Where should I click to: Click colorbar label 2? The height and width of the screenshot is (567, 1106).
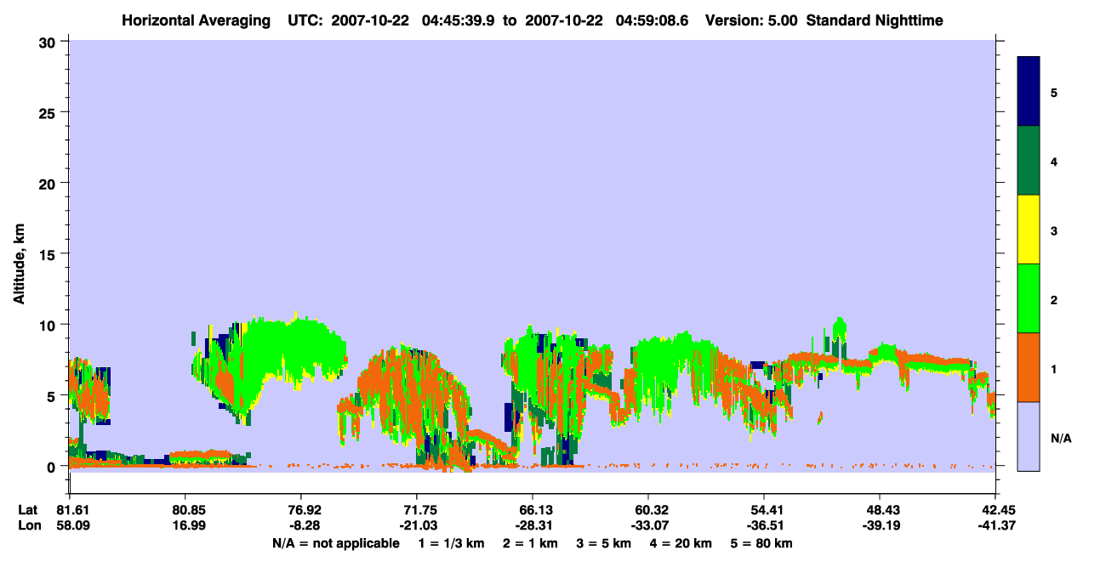point(1053,299)
